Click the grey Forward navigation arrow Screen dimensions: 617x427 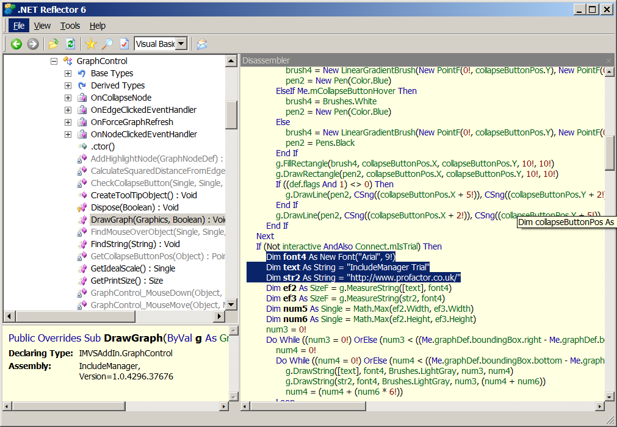[x=33, y=44]
